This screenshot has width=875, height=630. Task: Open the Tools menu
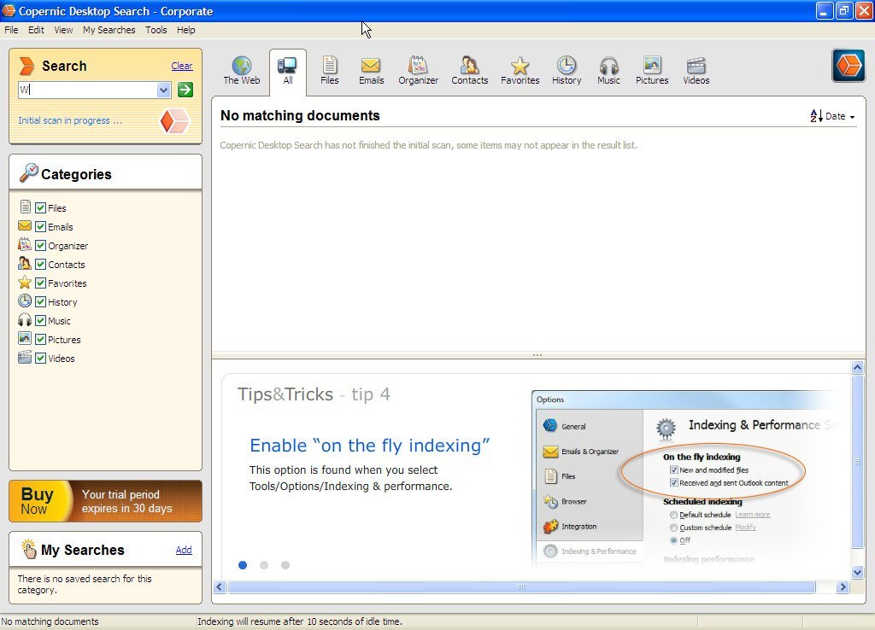tap(156, 29)
